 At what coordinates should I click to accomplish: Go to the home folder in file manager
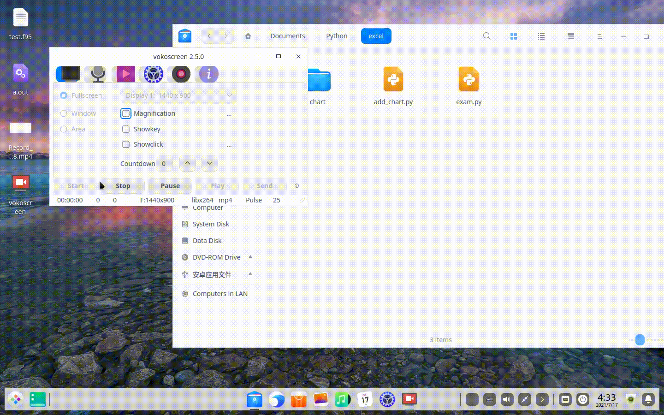[x=248, y=36]
